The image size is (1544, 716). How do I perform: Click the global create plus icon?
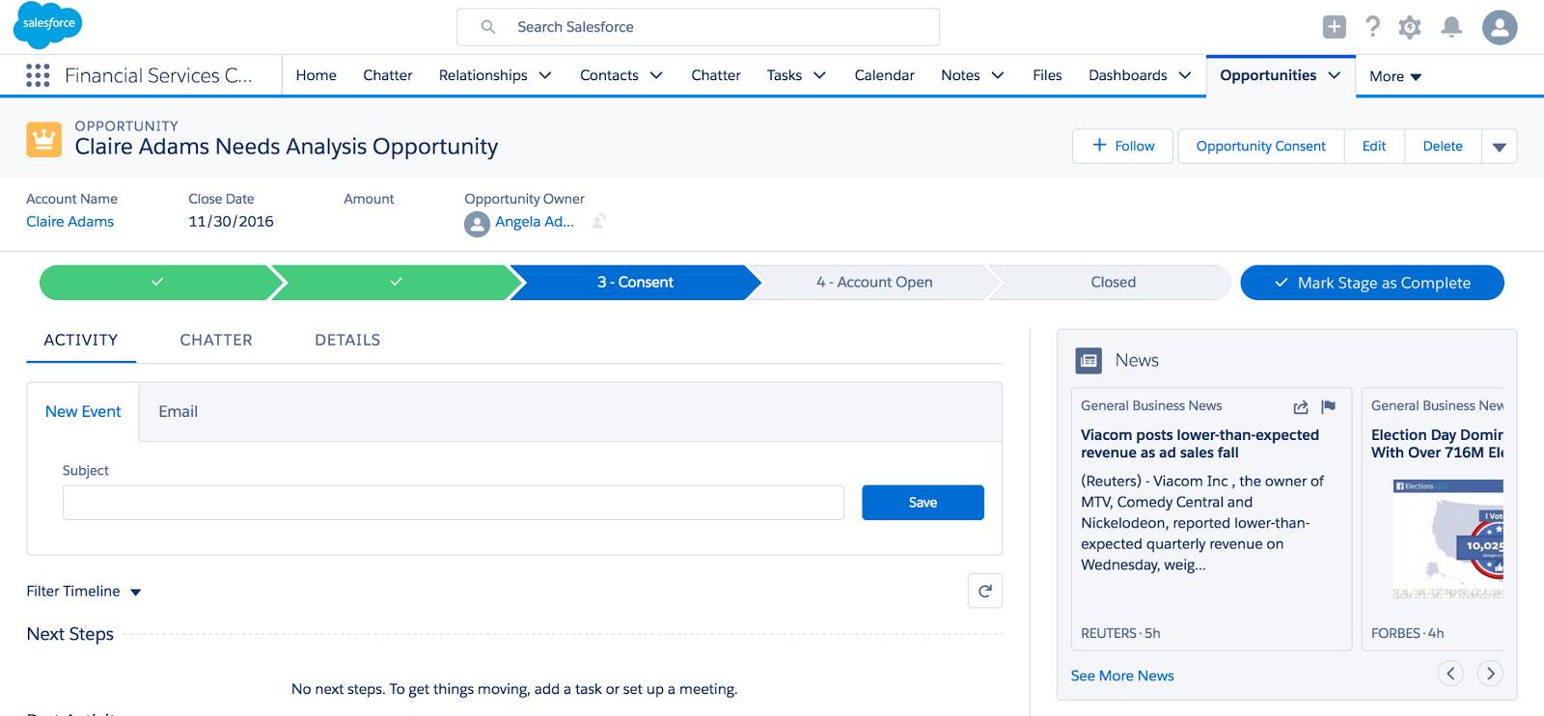(1335, 27)
